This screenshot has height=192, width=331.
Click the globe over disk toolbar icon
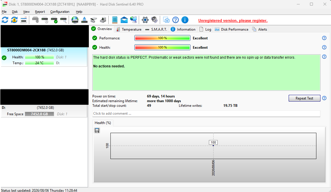point(75,20)
